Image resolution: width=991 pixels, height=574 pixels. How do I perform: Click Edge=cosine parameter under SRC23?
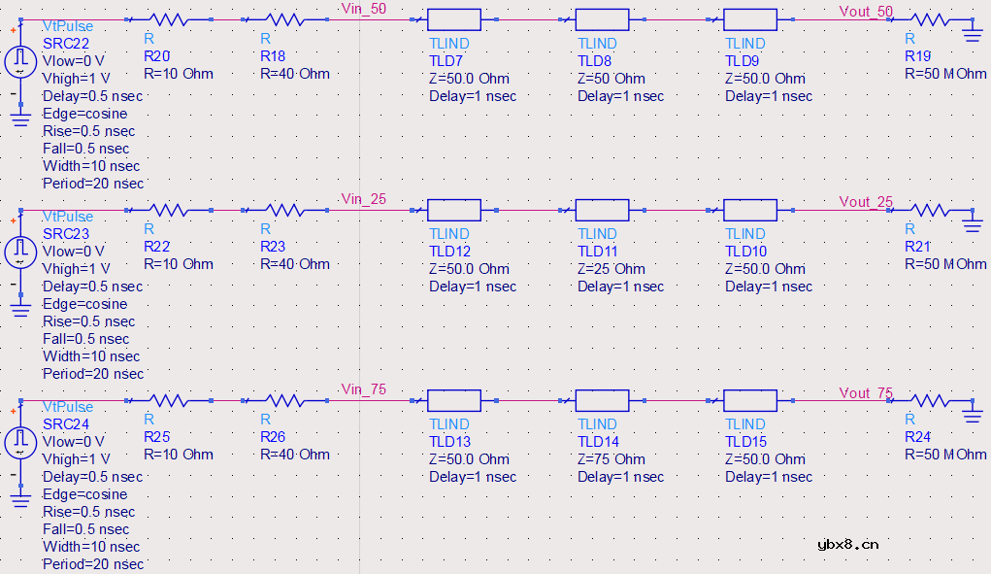[x=84, y=304]
